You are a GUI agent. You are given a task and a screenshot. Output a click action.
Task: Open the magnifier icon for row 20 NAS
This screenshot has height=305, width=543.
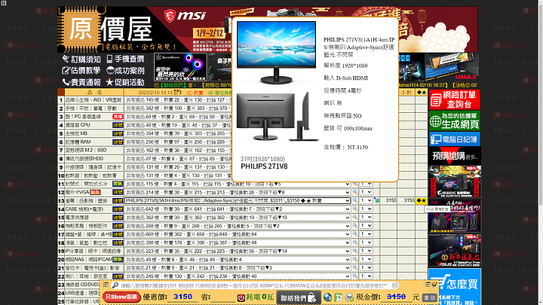click(354, 259)
